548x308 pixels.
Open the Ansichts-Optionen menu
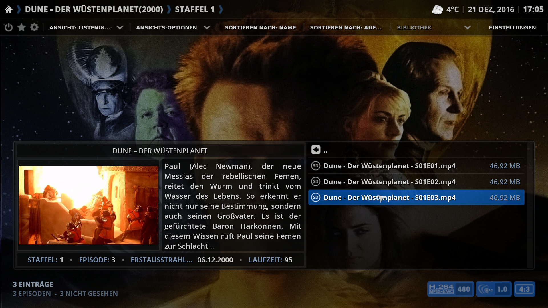166,28
